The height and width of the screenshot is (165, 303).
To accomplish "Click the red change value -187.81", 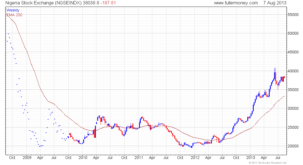I will click(108, 3).
